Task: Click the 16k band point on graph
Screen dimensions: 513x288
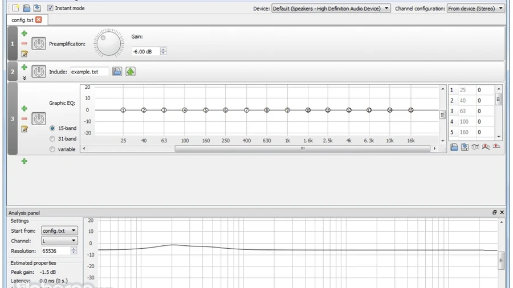Action: 410,110
